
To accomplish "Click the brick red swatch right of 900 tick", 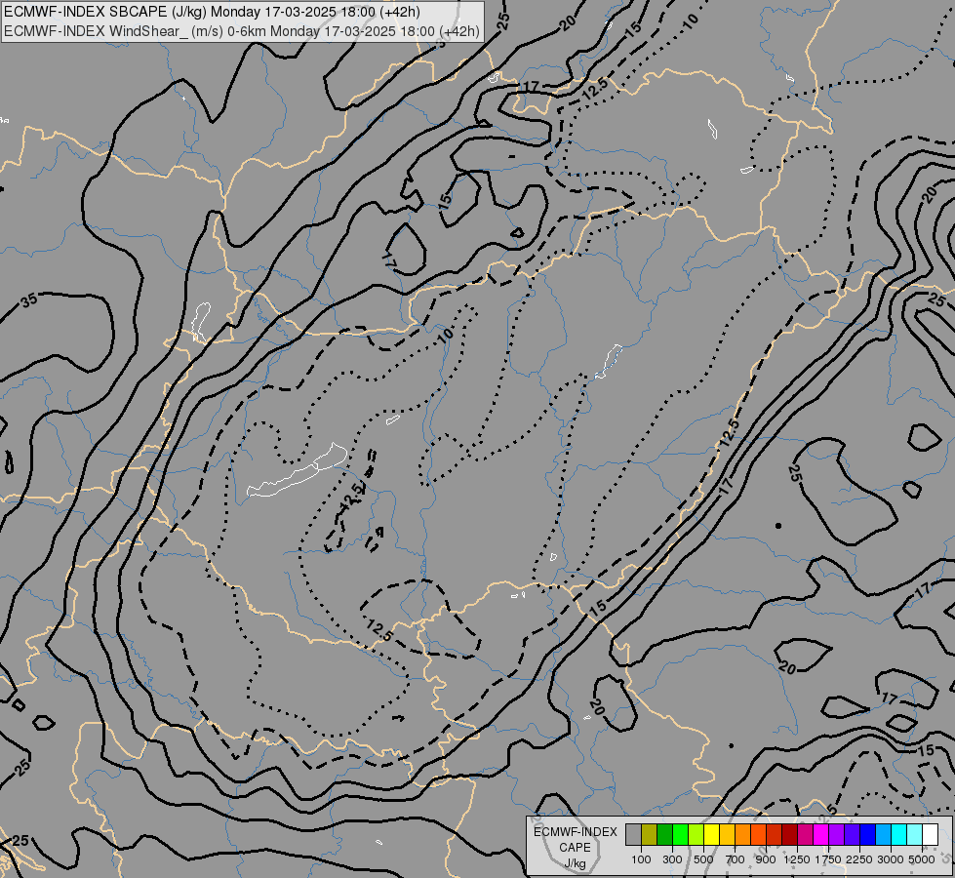I will tap(775, 835).
